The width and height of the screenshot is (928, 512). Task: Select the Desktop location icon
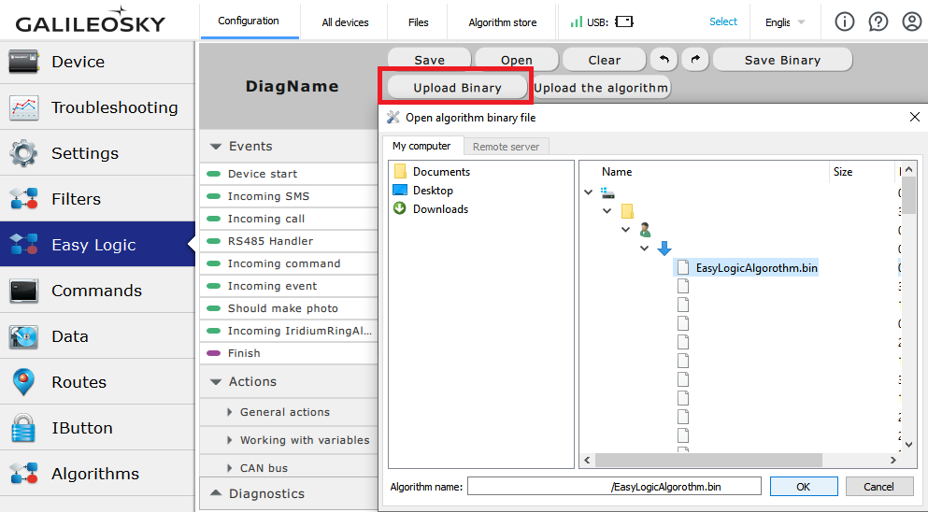[400, 190]
